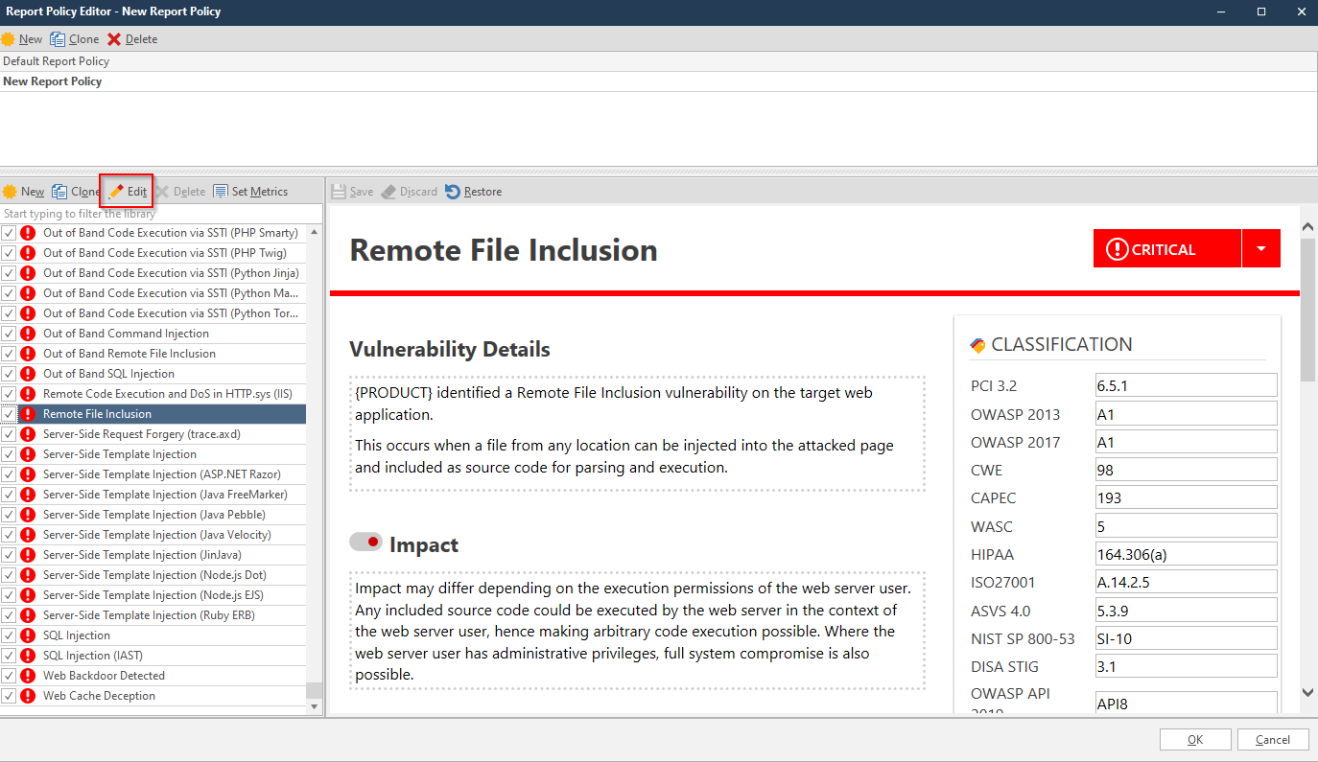This screenshot has width=1318, height=762.
Task: Click the WASC value field
Action: pos(1187,525)
